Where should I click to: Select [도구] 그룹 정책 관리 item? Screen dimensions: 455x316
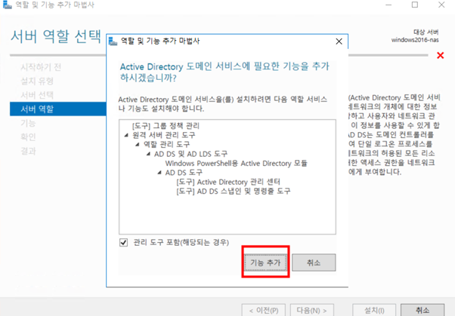[x=166, y=126]
